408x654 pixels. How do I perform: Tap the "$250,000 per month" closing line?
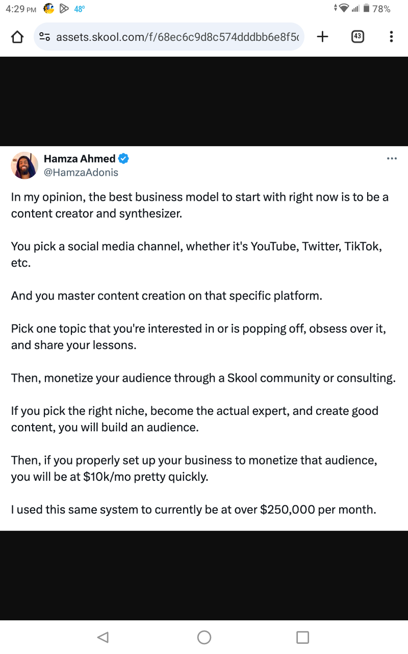pos(193,509)
